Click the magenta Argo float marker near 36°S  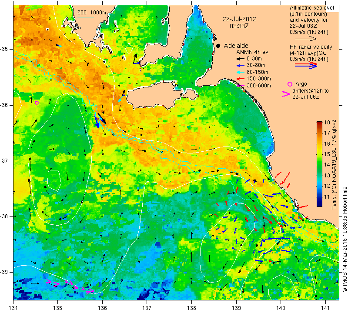(37, 103)
